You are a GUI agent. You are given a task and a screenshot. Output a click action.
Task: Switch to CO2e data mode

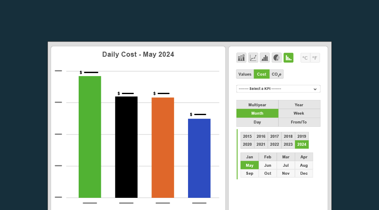point(276,74)
